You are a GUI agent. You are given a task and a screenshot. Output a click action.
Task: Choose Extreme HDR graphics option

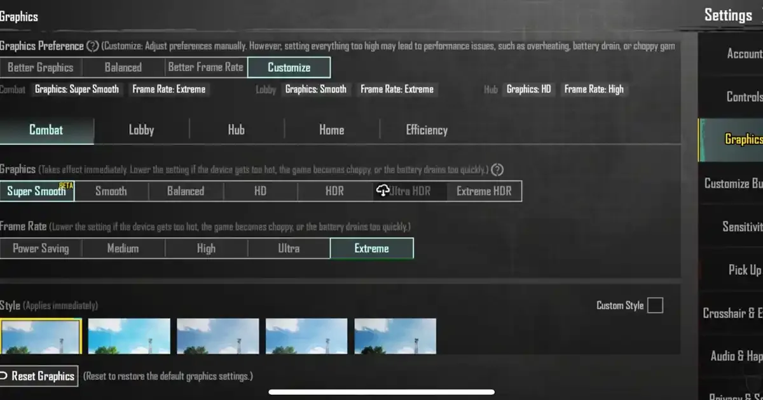[x=484, y=191]
